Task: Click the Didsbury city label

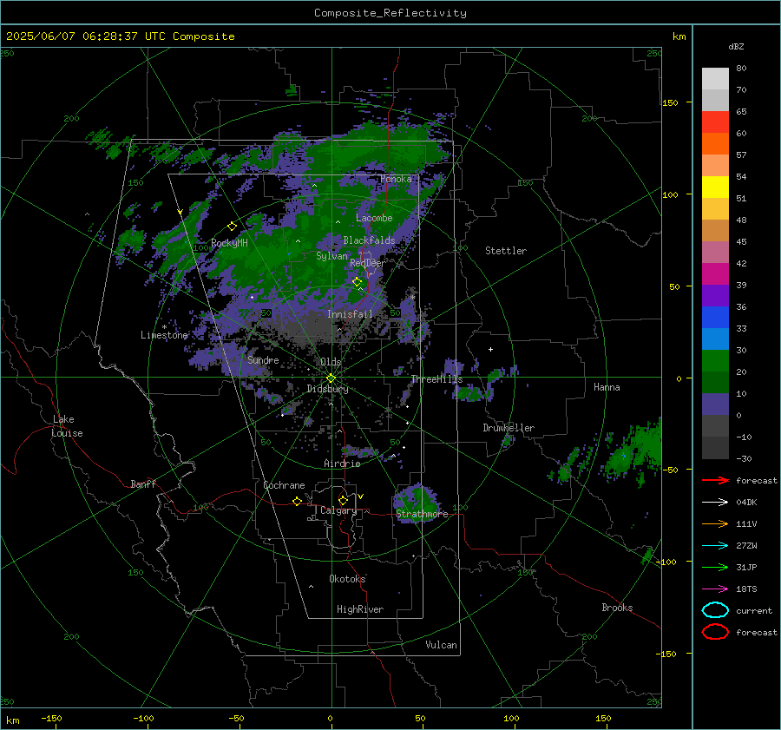Action: tap(327, 389)
